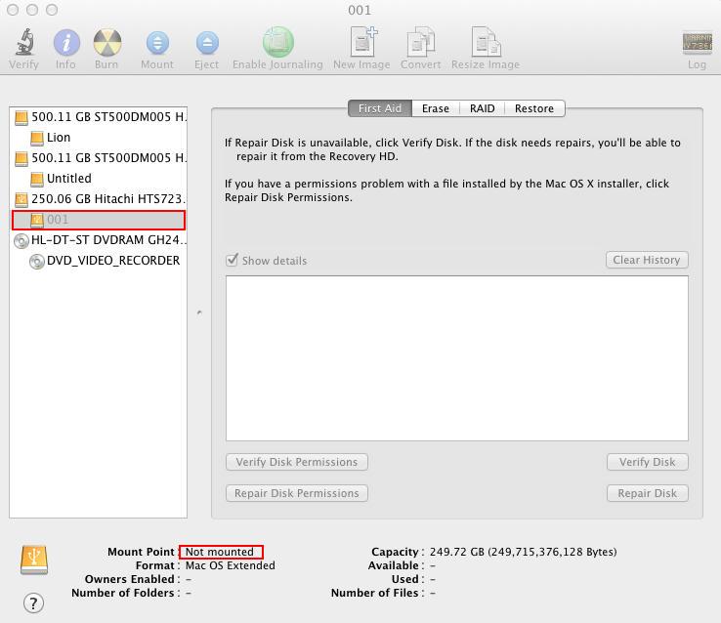This screenshot has width=721, height=623.
Task: Select the Lion volume in sidebar
Action: coord(59,138)
